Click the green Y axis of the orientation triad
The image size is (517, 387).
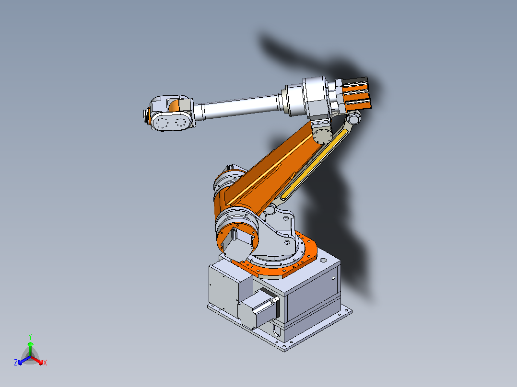30,349
